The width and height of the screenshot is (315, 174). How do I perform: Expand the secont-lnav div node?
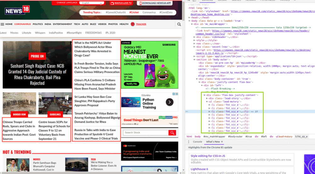pyautogui.click(x=194, y=47)
